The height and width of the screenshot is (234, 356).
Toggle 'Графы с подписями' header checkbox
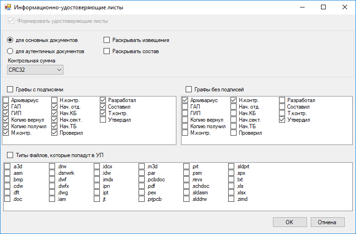[x=11, y=89]
